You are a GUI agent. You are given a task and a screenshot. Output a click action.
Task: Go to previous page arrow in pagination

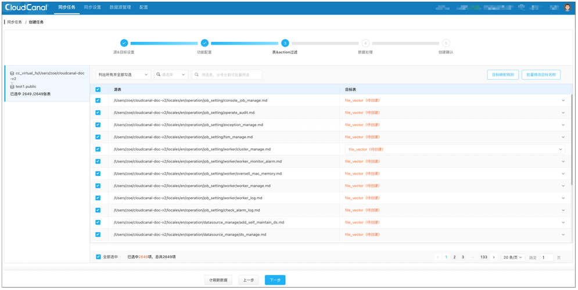[438, 258]
